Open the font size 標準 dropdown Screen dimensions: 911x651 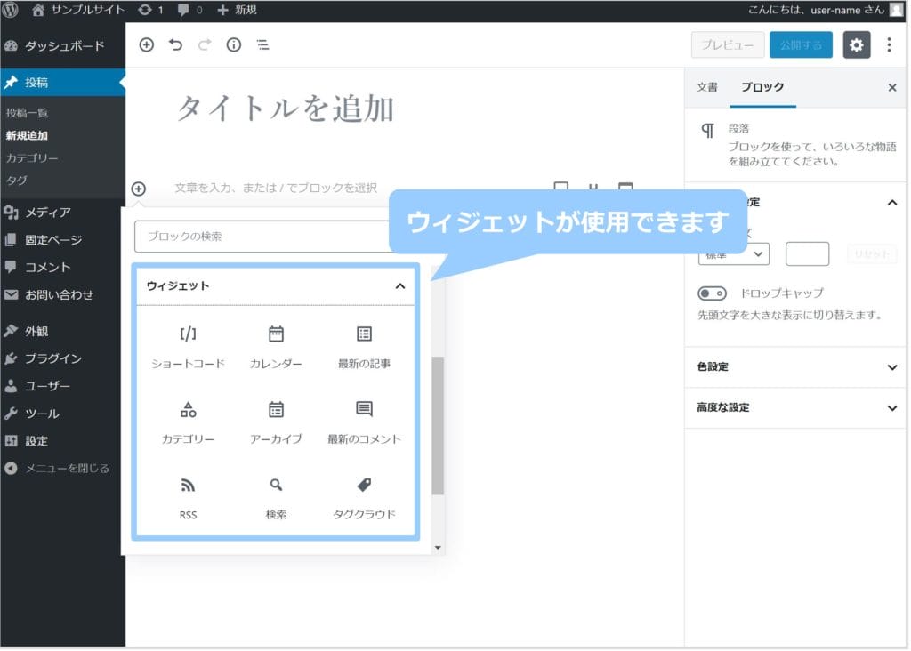[x=733, y=254]
